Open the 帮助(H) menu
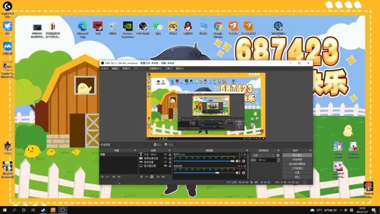The width and height of the screenshot is (380, 214). pos(180,68)
